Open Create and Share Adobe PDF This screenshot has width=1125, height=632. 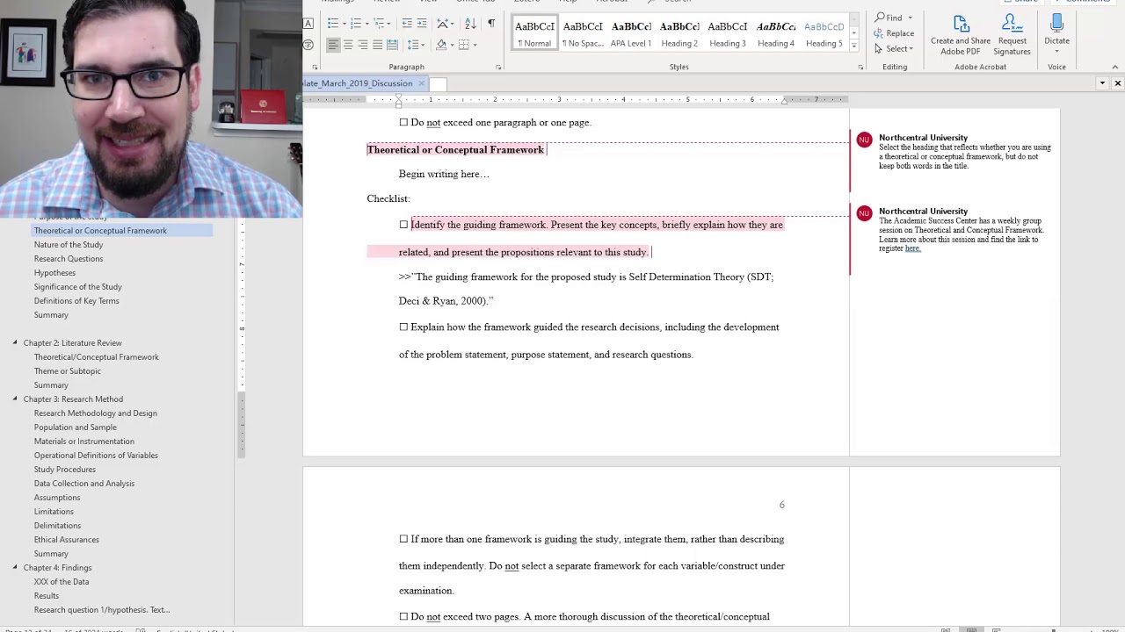pyautogui.click(x=960, y=25)
